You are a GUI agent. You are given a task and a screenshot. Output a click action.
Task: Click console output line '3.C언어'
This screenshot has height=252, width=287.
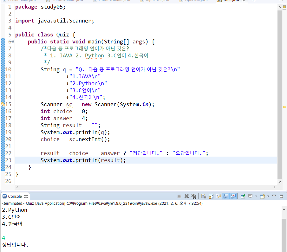pyautogui.click(x=11, y=217)
